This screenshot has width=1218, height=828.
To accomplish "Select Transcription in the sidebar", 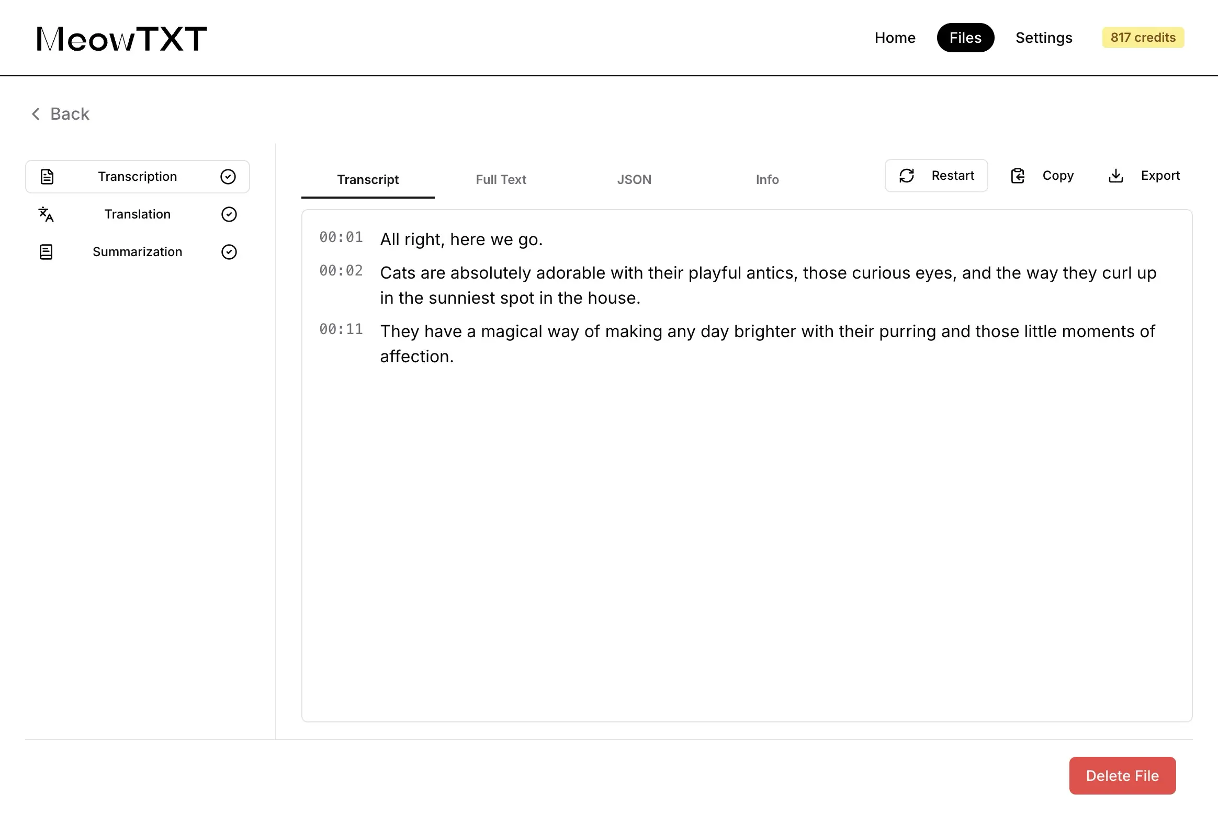I will 137,177.
